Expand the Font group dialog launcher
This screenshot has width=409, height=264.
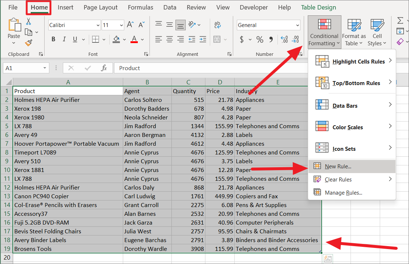click(146, 54)
